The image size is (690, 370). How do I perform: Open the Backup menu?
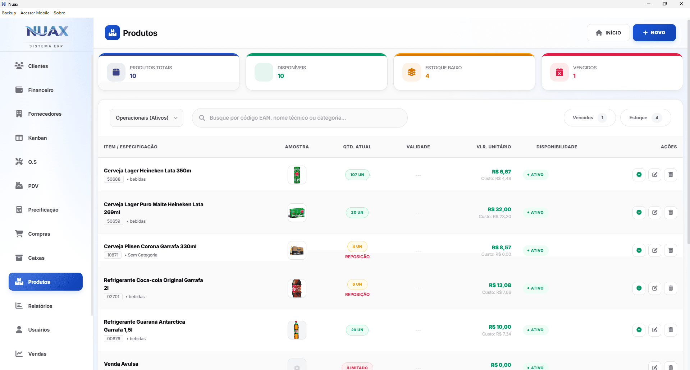point(9,13)
